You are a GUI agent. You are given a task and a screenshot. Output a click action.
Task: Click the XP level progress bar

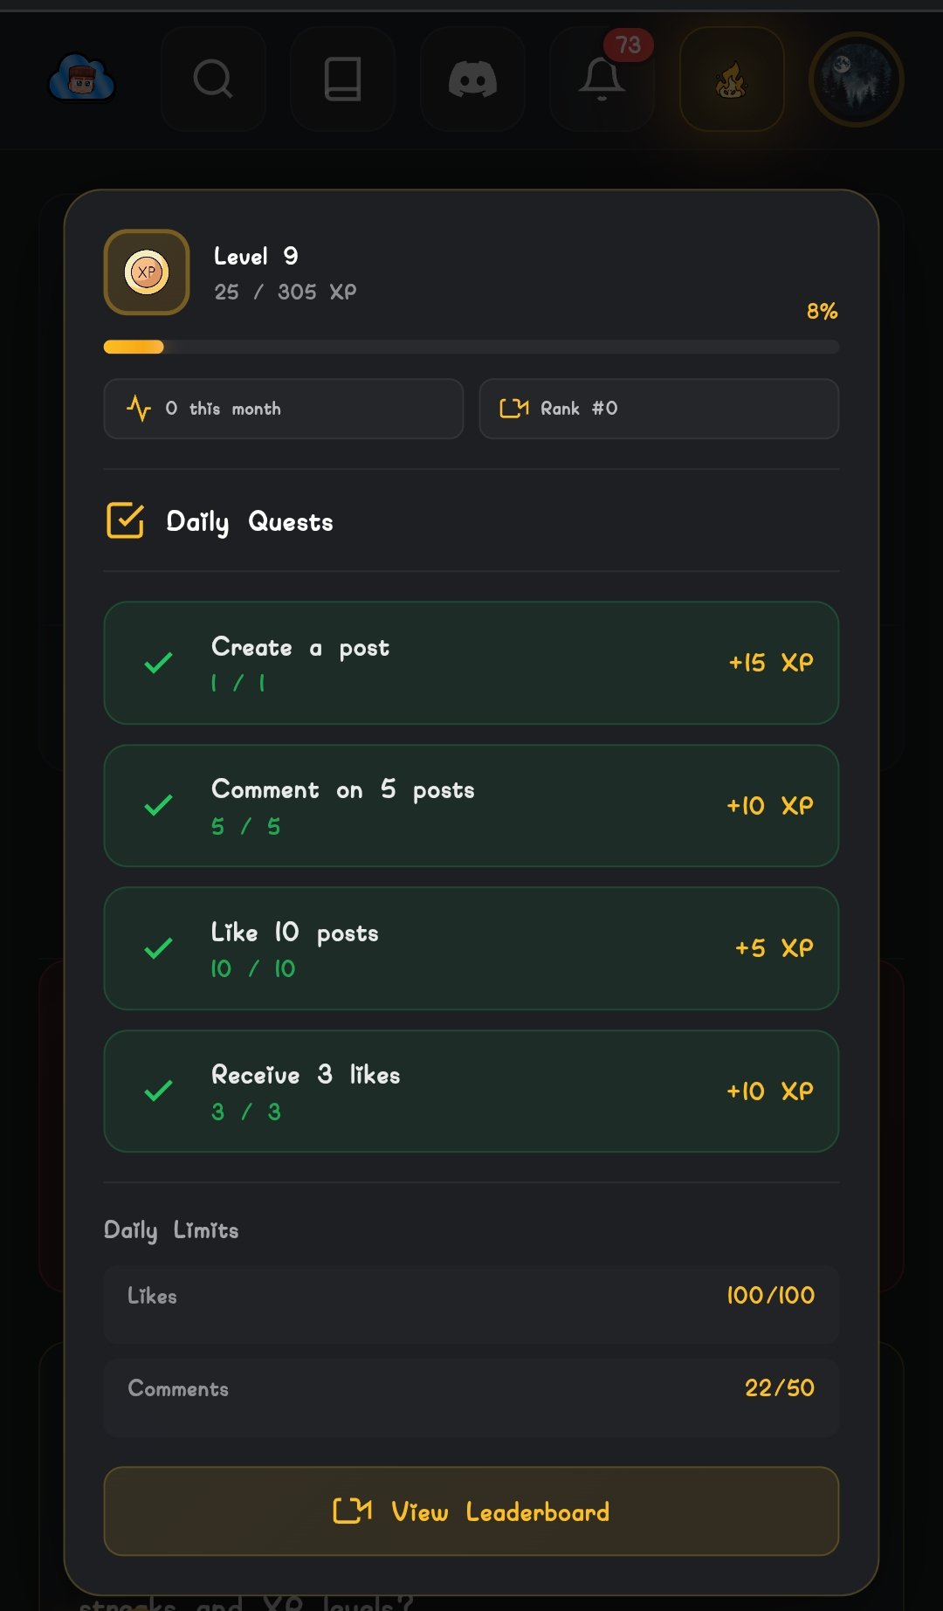(x=471, y=347)
